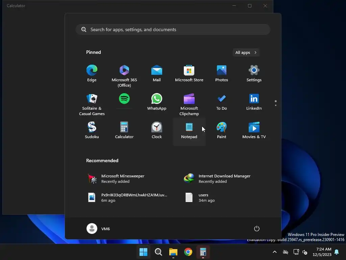Click the Windows Start button on taskbar
This screenshot has height=260, width=346.
click(x=143, y=252)
